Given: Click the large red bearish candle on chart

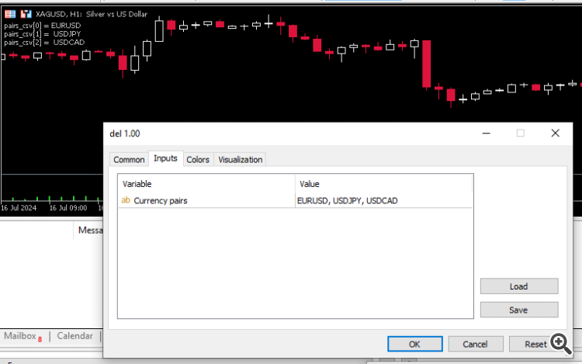Looking at the screenshot, I should (x=427, y=64).
